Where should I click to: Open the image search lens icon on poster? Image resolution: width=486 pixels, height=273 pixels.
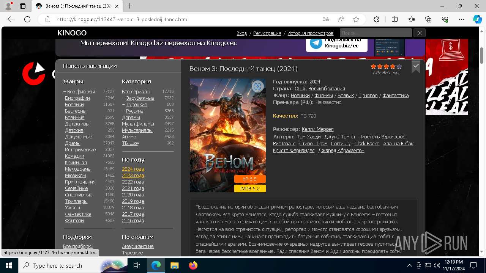[x=257, y=86]
